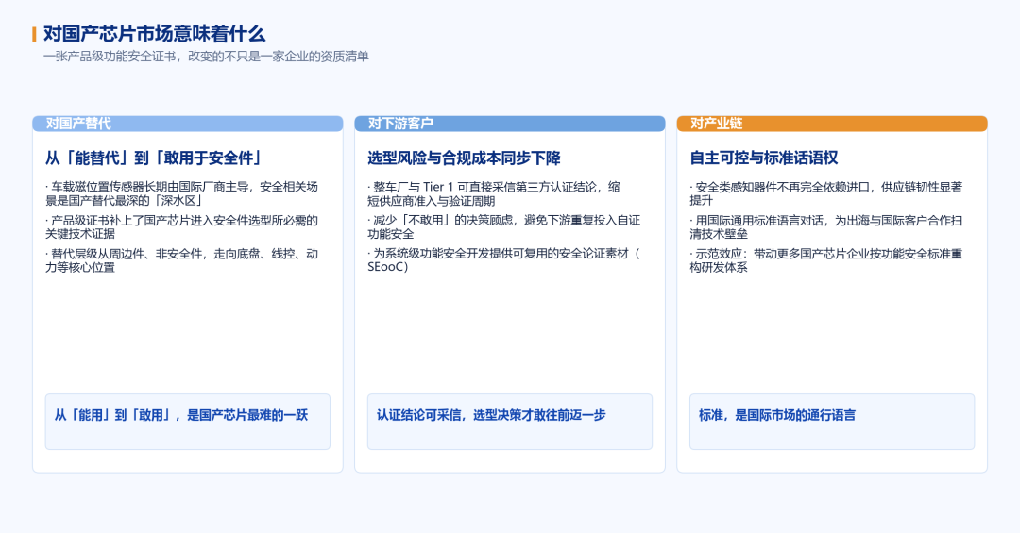Select the title 对国产芯片市场意味着什么

click(x=154, y=34)
